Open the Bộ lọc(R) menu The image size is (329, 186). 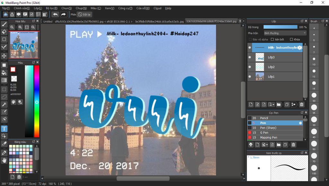52,8
